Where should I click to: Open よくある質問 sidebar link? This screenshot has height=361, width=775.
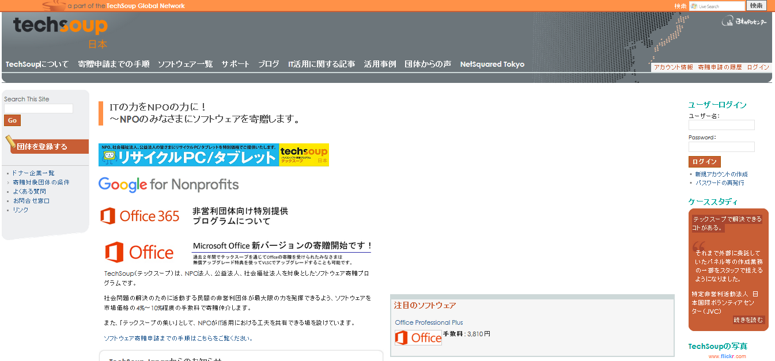pos(29,191)
